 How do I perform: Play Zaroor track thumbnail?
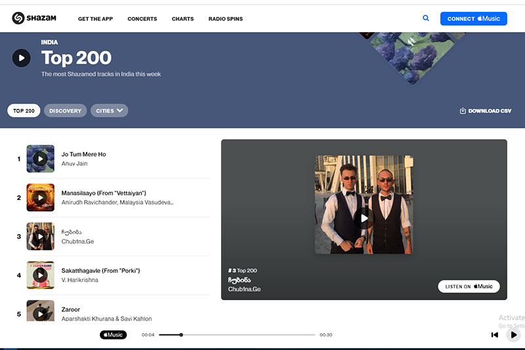pos(40,312)
